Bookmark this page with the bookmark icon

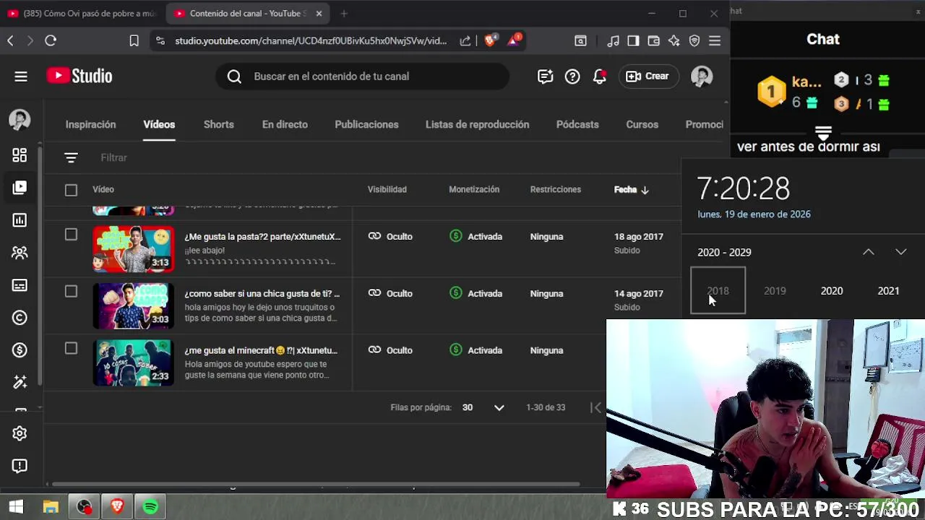tap(134, 41)
